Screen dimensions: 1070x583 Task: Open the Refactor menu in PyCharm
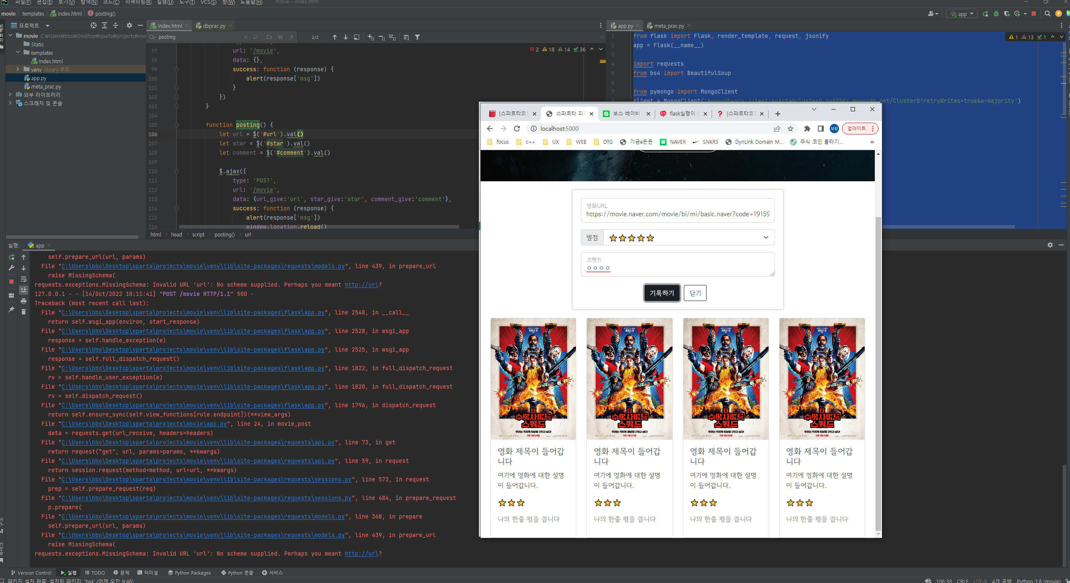[x=138, y=2]
